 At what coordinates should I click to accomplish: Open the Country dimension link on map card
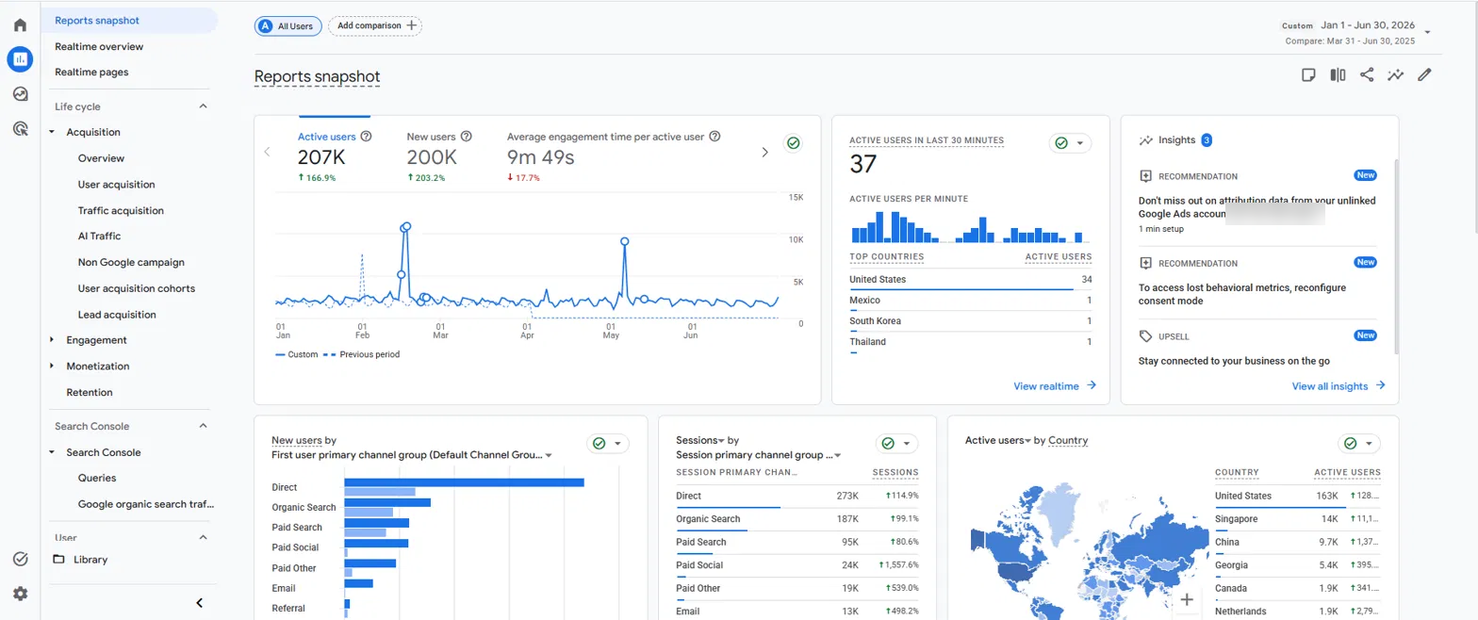pyautogui.click(x=1068, y=440)
